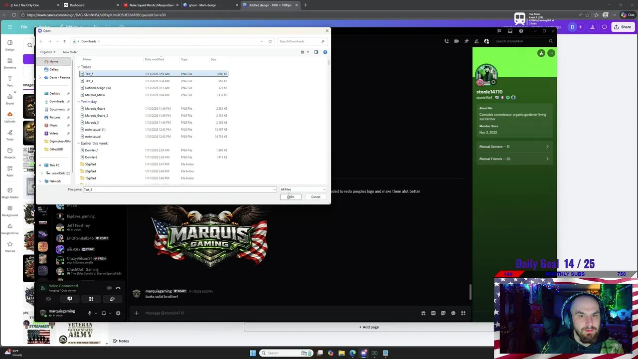Click + Add page in Canva
Image resolution: width=638 pixels, height=359 pixels.
(x=369, y=327)
